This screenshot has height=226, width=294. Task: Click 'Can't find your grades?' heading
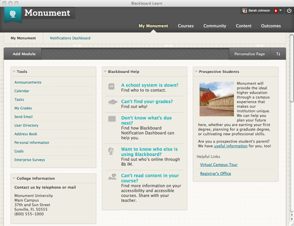point(147,101)
